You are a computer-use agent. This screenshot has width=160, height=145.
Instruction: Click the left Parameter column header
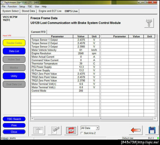click(x=52, y=37)
